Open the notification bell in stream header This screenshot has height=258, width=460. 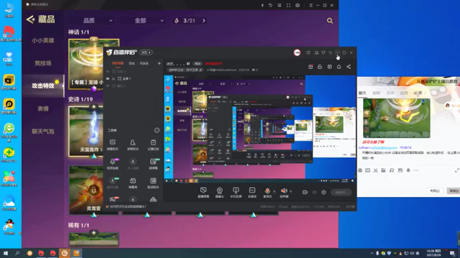point(339,67)
